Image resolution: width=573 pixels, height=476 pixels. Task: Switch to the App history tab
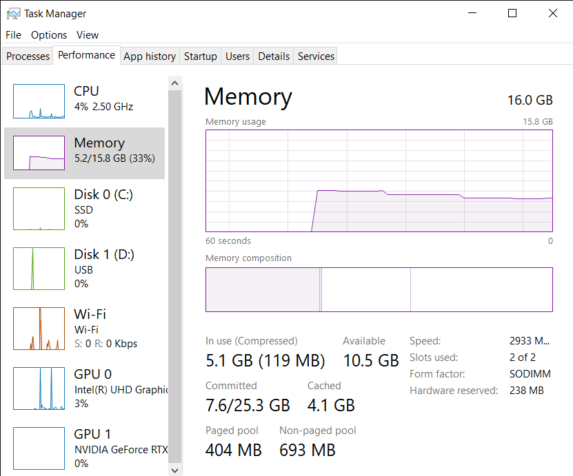point(150,56)
